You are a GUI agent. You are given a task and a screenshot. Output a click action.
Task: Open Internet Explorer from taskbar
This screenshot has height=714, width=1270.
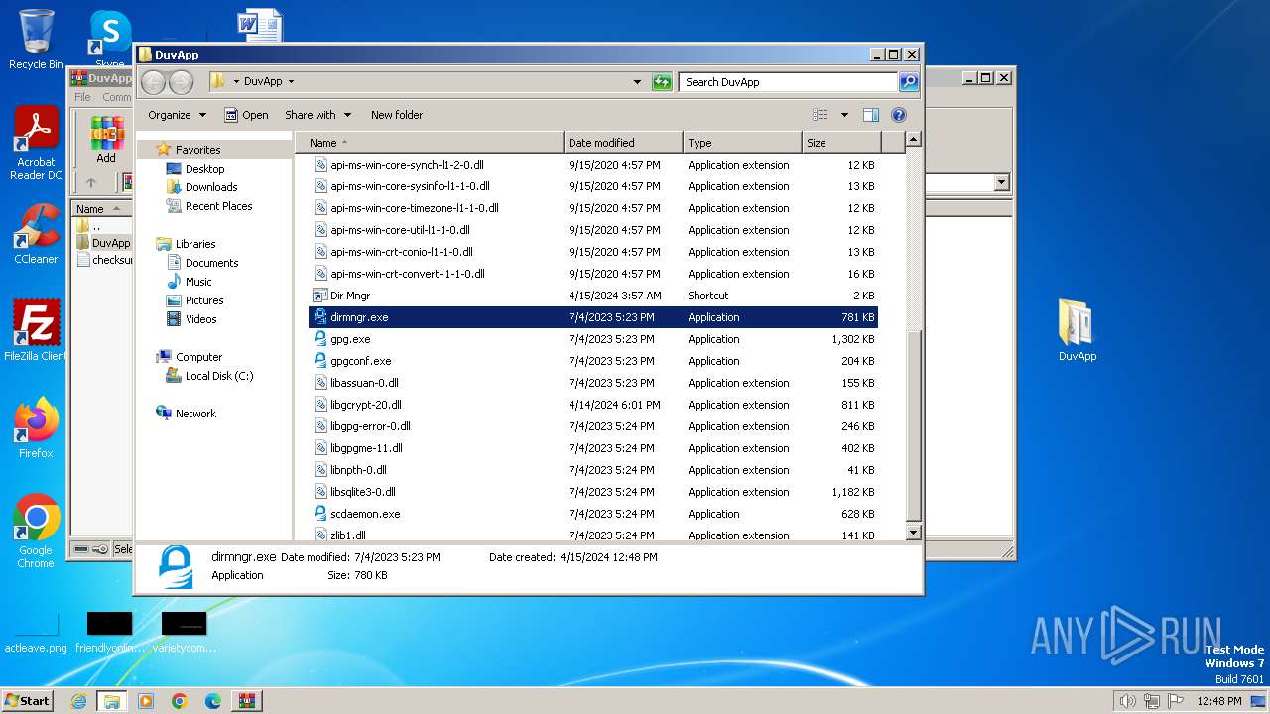pos(79,701)
